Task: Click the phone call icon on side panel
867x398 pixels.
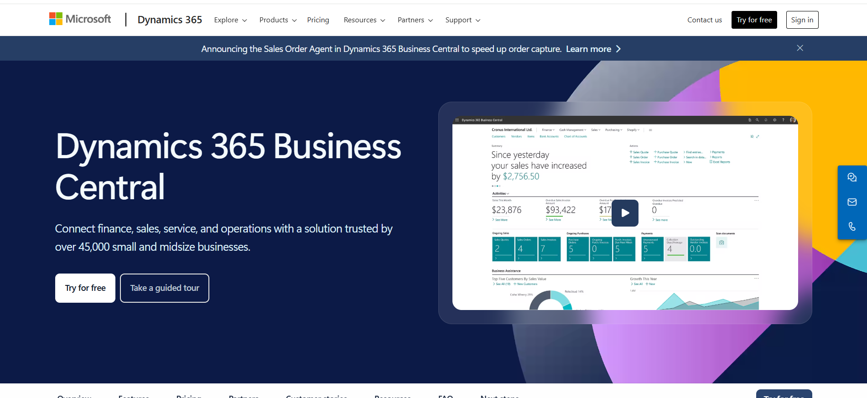Action: click(851, 227)
